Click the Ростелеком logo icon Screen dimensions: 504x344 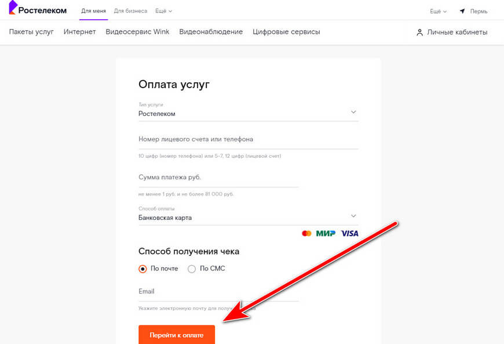13,8
